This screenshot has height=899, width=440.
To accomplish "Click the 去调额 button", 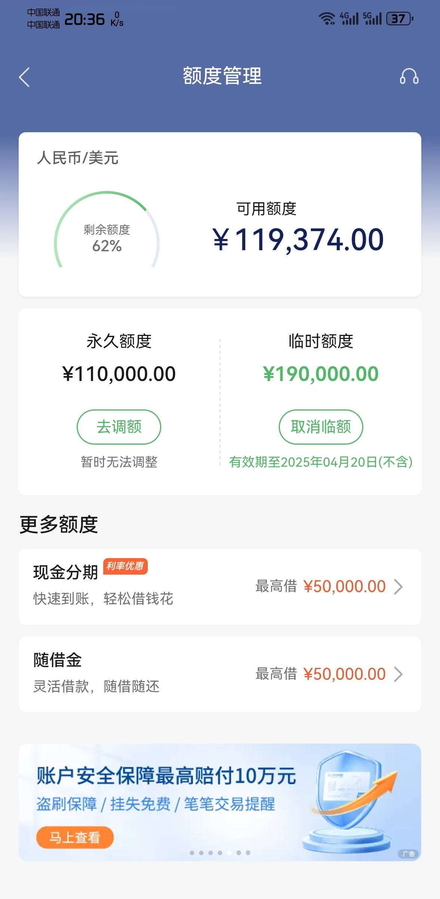I will tap(119, 427).
